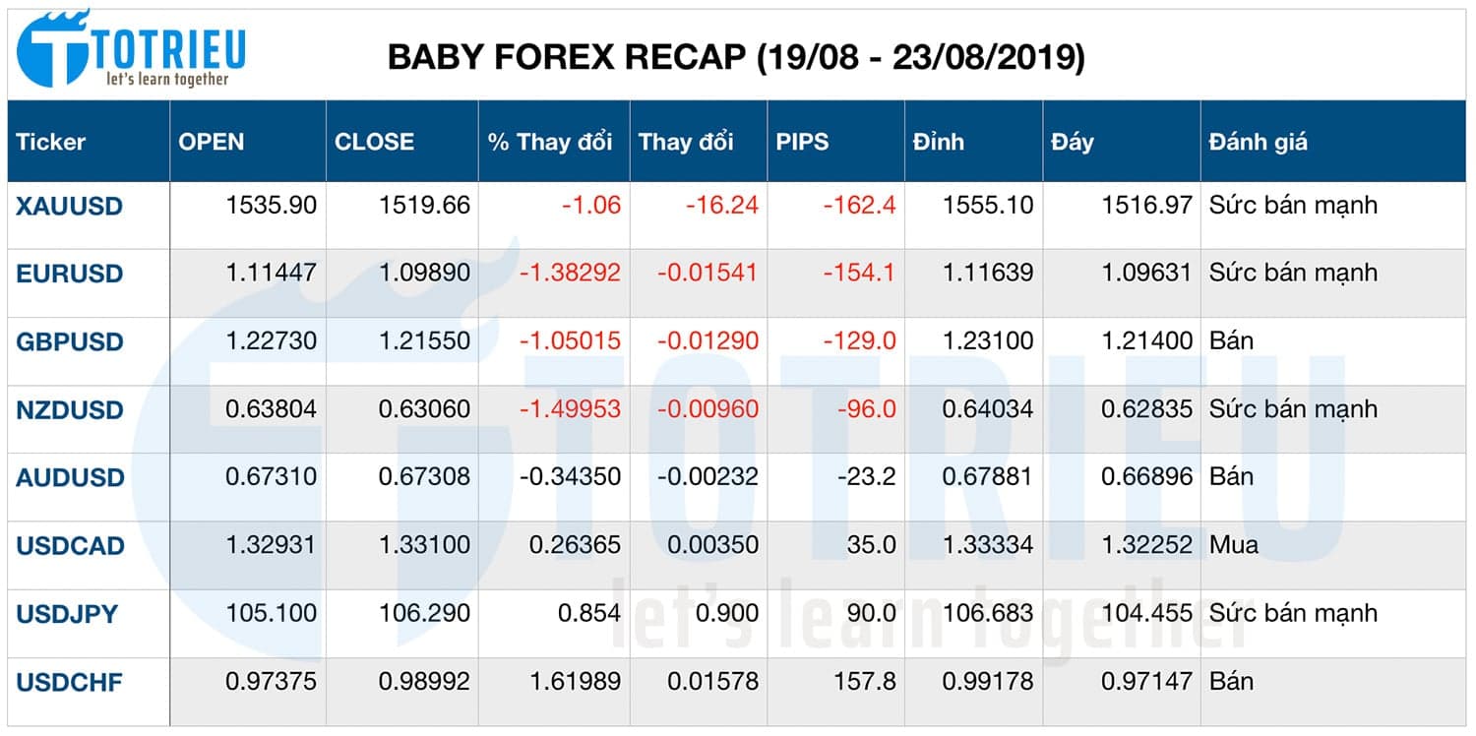Image resolution: width=1476 pixels, height=736 pixels.
Task: Open the USDCHF ticker link
Action: (68, 681)
